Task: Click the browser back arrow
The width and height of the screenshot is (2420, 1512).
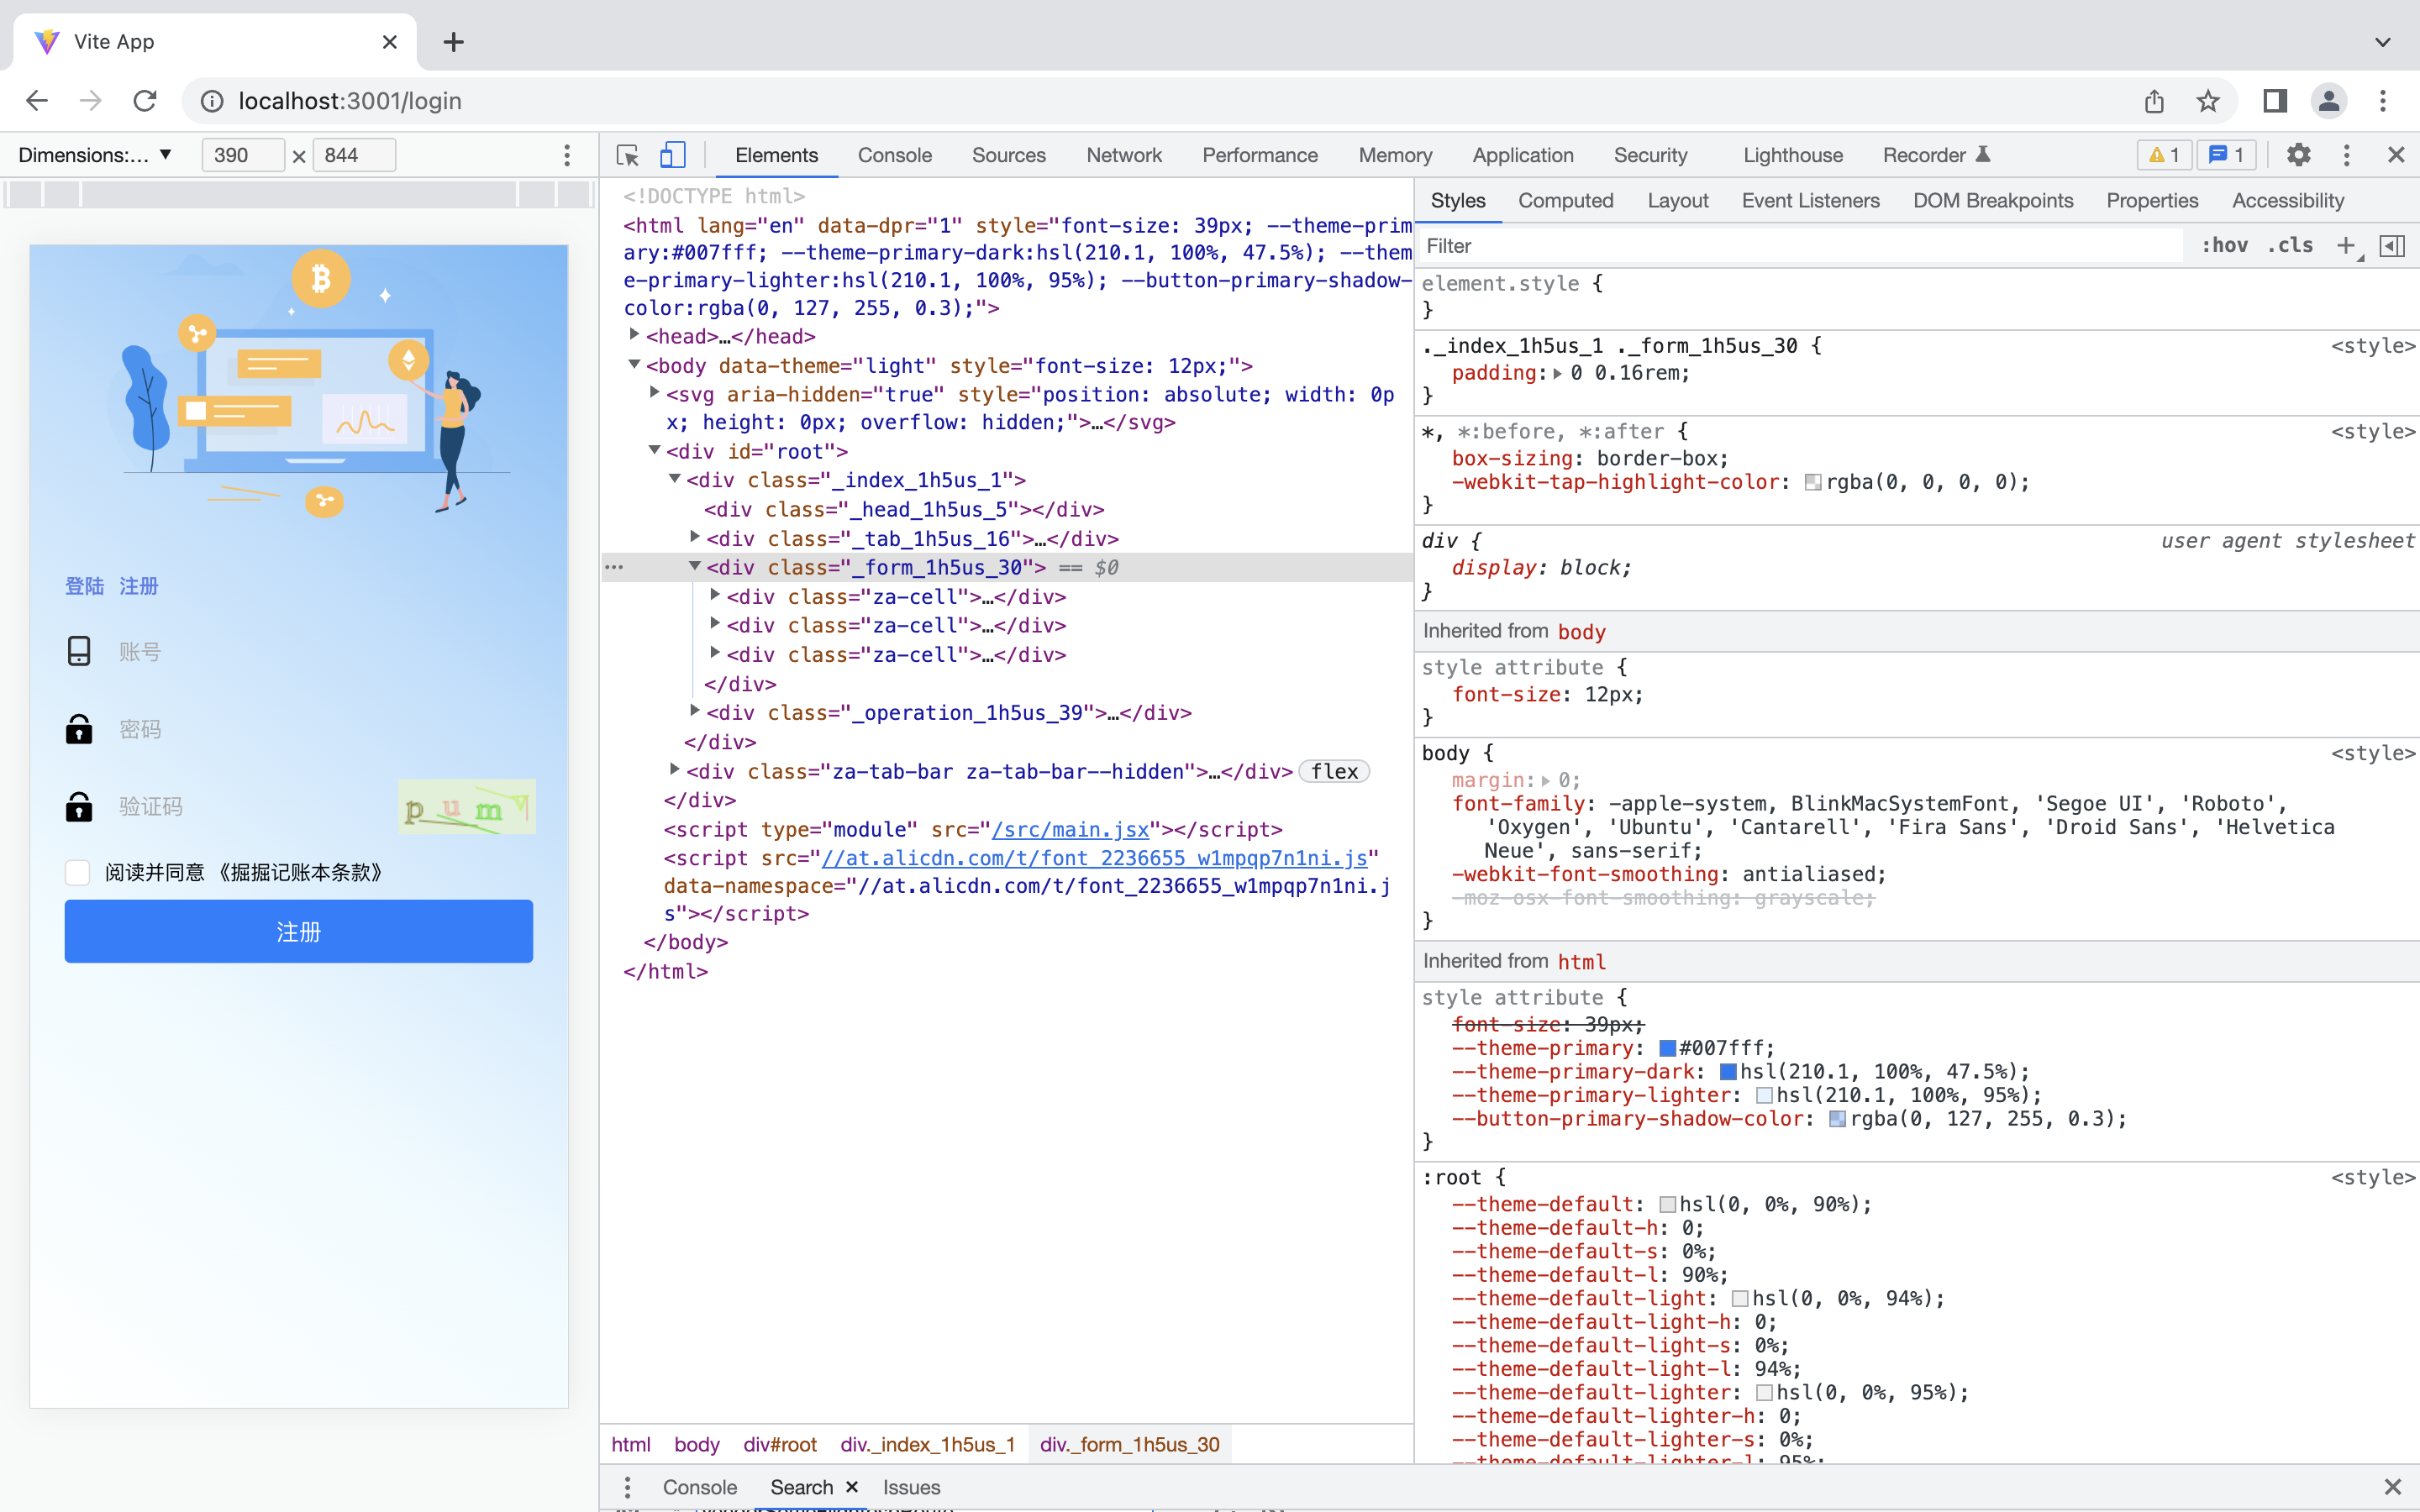Action: (37, 101)
